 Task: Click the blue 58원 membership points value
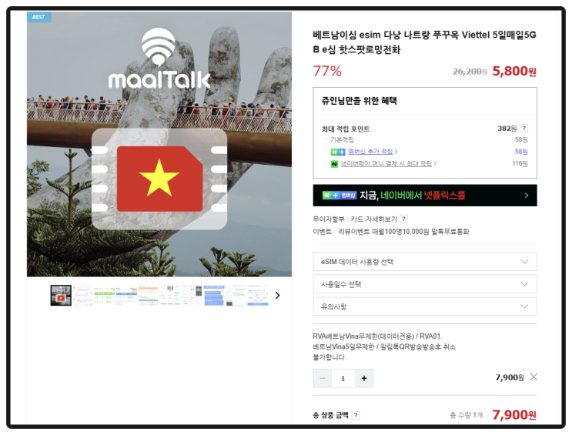click(x=521, y=152)
